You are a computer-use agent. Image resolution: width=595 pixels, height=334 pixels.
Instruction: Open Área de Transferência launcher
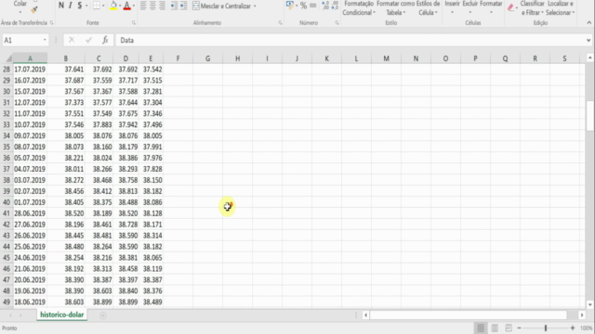[52, 23]
